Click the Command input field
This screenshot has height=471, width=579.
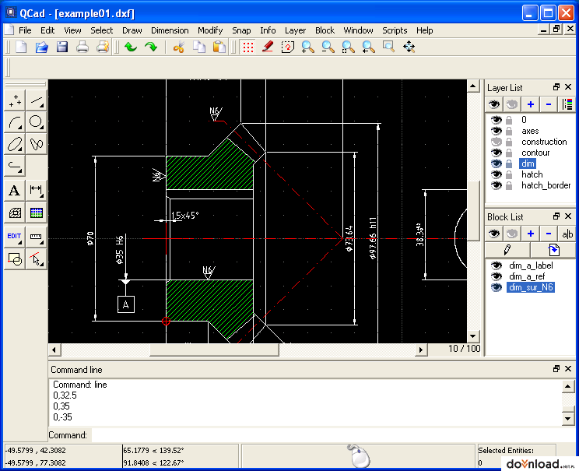332,435
